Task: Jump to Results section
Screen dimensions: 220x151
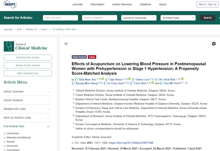Action: pyautogui.click(x=11, y=142)
